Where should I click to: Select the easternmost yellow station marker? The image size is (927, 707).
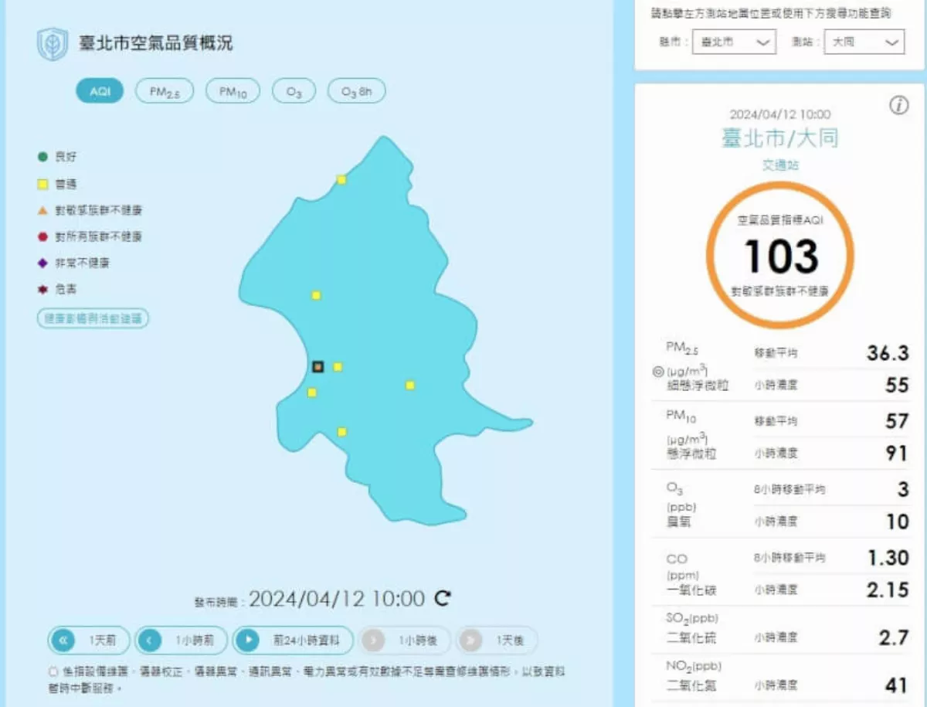click(410, 385)
